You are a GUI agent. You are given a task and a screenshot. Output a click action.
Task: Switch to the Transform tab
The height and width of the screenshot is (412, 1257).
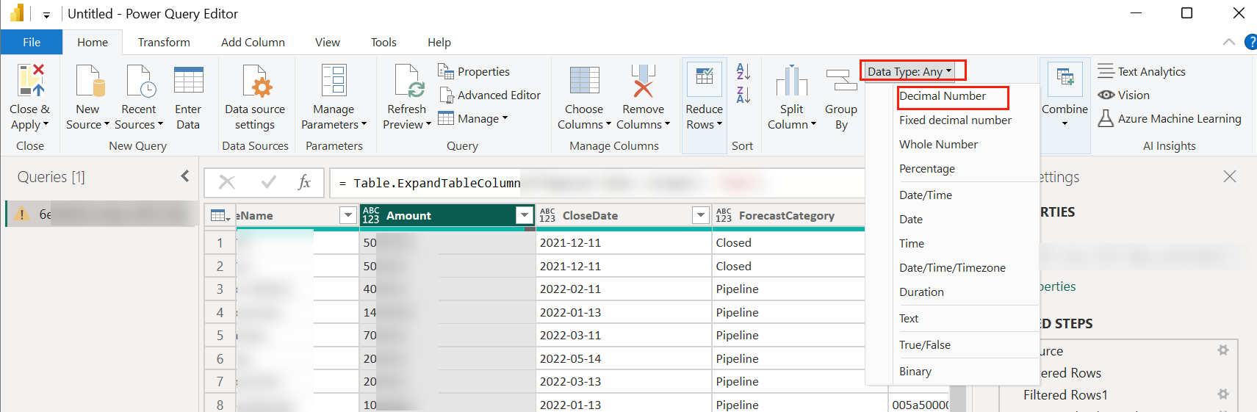point(164,42)
